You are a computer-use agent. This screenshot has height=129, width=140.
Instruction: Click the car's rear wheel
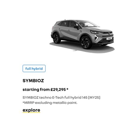pos(56,38)
